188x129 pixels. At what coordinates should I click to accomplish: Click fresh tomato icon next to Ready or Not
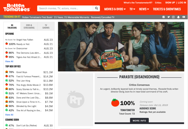point(7,44)
